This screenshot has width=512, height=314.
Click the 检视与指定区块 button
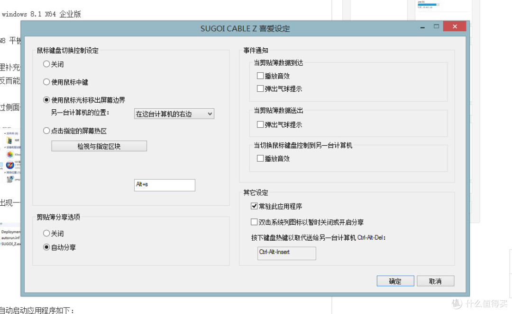99,146
